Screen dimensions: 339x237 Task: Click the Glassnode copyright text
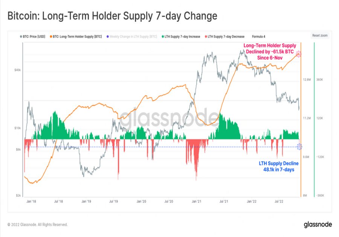tap(38, 225)
